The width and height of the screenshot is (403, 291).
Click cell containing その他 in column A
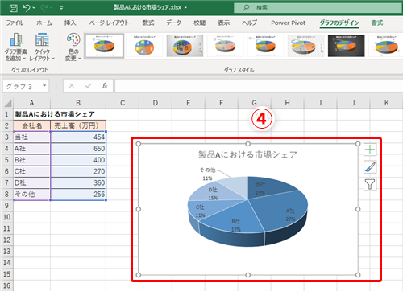(x=32, y=194)
